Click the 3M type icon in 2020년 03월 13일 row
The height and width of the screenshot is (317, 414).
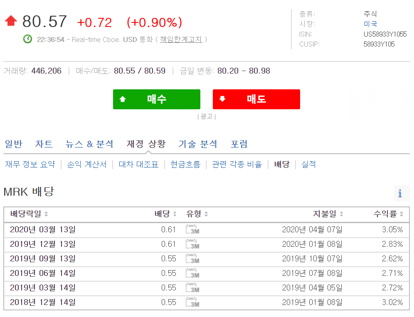192,229
